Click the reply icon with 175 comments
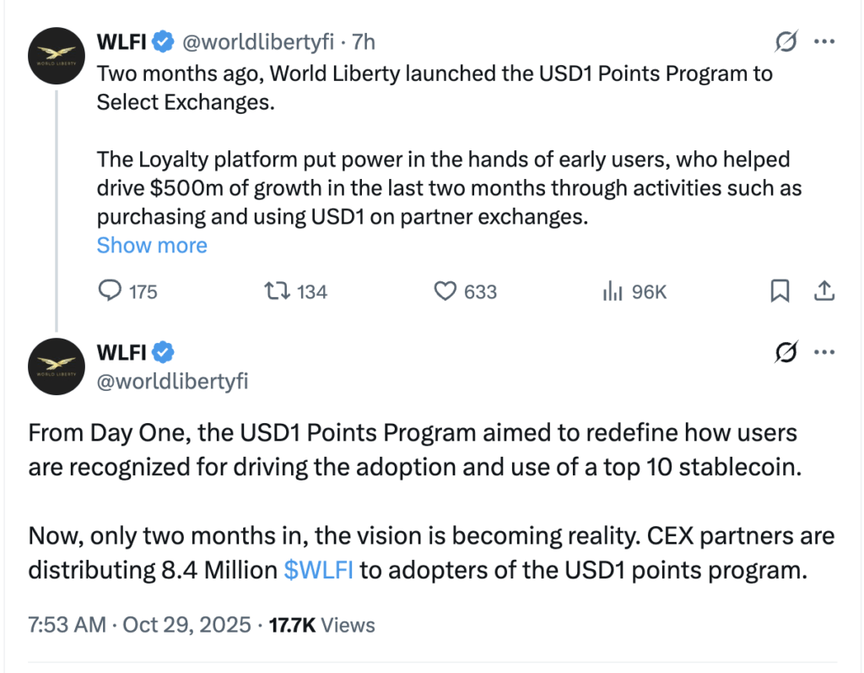864x673 pixels. click(x=111, y=291)
